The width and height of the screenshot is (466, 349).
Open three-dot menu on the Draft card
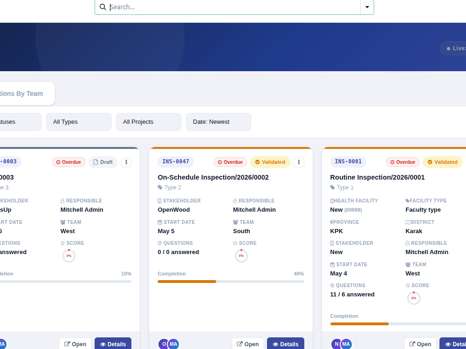coord(126,162)
